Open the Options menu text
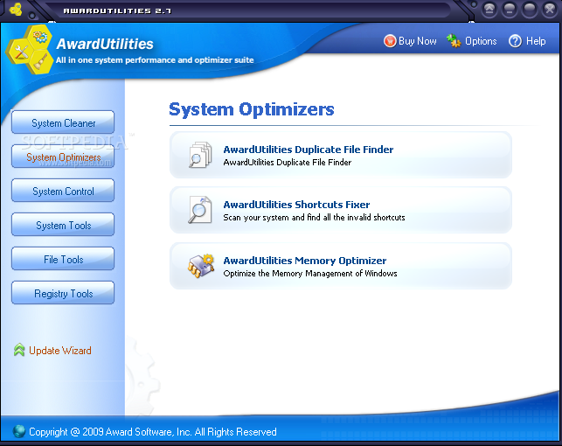The image size is (562, 446). click(481, 41)
